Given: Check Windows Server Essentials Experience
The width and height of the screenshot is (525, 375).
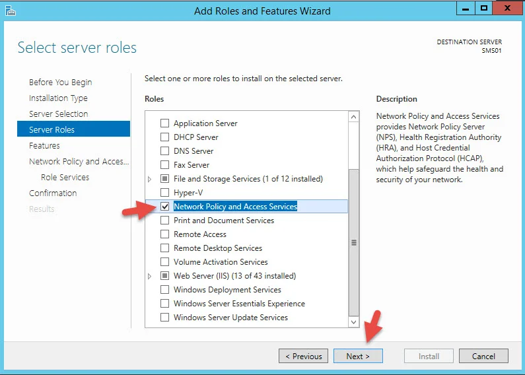Looking at the screenshot, I should point(164,303).
